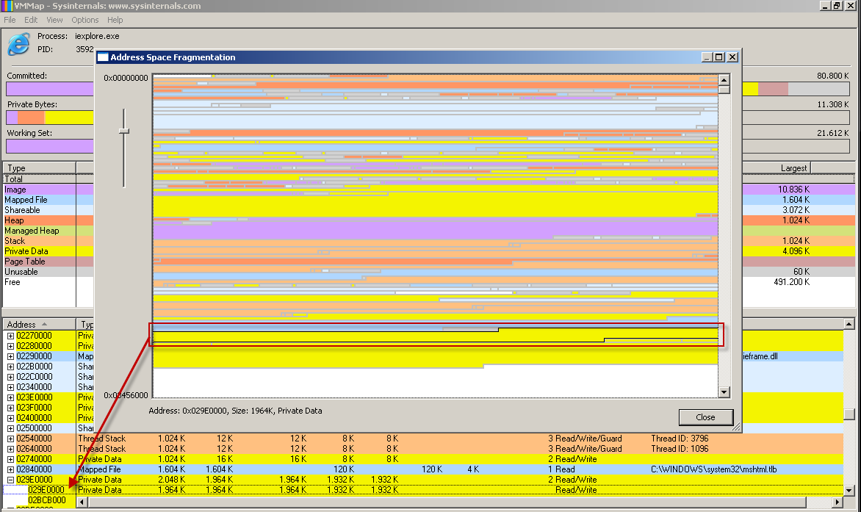Select the 02BCB000 child address row

(47, 500)
